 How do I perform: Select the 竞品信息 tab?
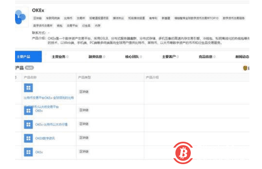(207, 57)
